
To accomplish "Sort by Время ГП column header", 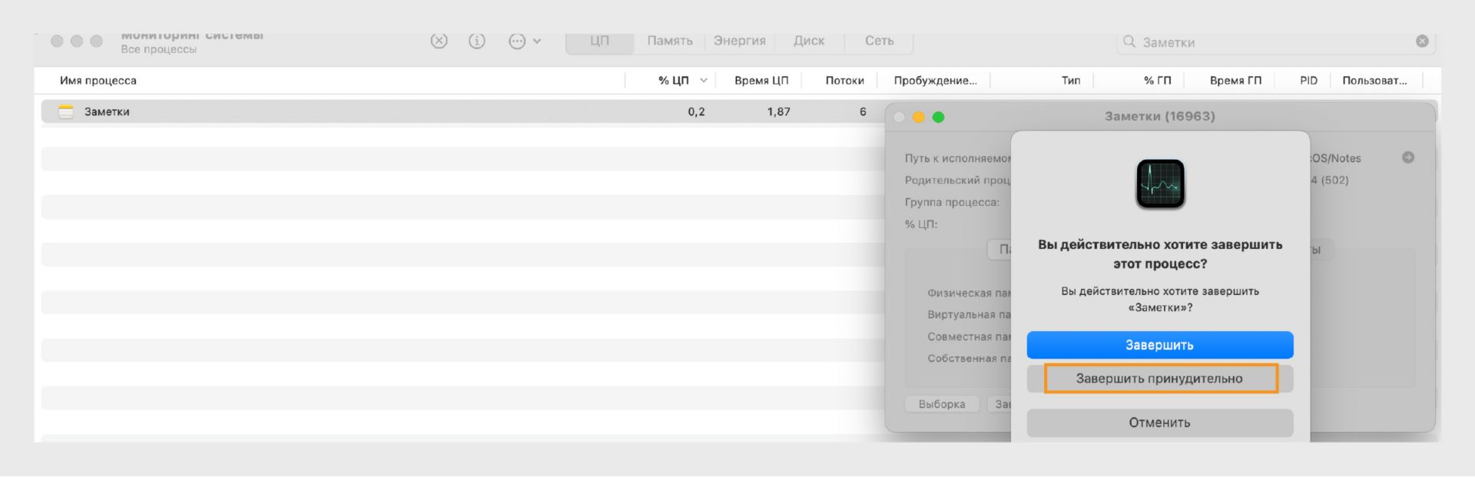I will [x=1235, y=81].
